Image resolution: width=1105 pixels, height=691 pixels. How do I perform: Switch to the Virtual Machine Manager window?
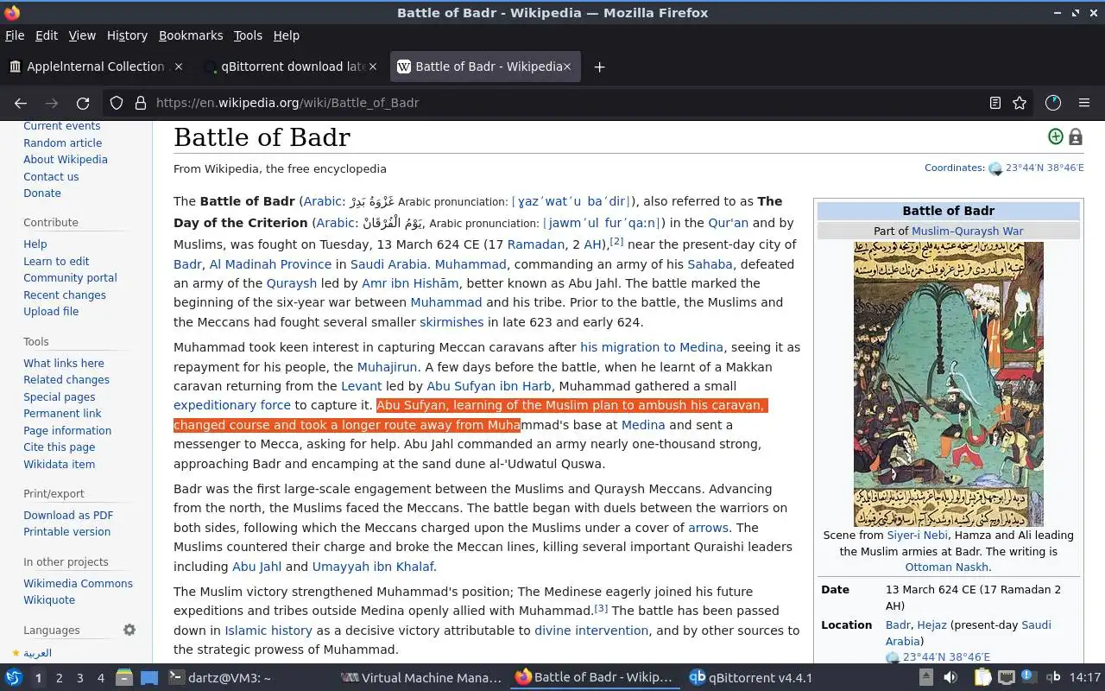[421, 677]
